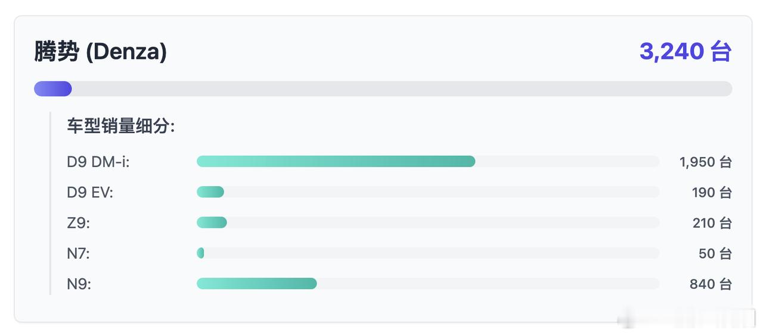This screenshot has width=763, height=336.
Task: Click the 190 台 sales value
Action: [x=711, y=192]
